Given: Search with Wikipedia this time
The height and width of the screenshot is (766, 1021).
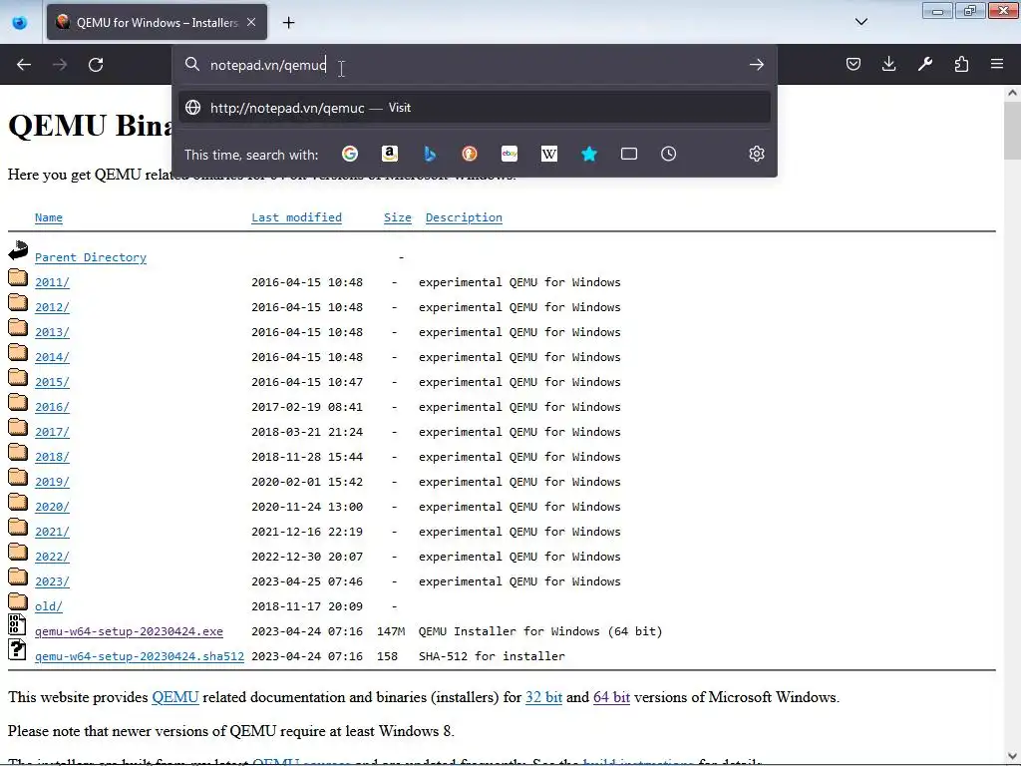Looking at the screenshot, I should coord(549,154).
